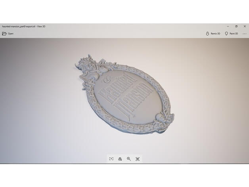The image size is (249, 187).
Task: Click the folder icon next to Open
Action: click(4, 34)
